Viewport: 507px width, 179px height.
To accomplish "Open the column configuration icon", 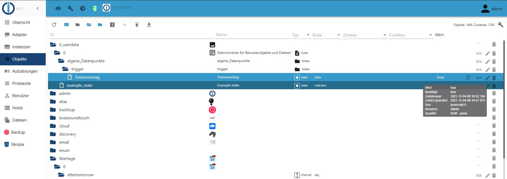I will point(66,25).
